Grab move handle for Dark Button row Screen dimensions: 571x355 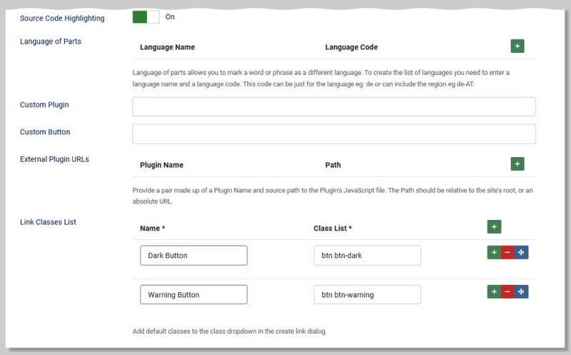click(x=522, y=253)
